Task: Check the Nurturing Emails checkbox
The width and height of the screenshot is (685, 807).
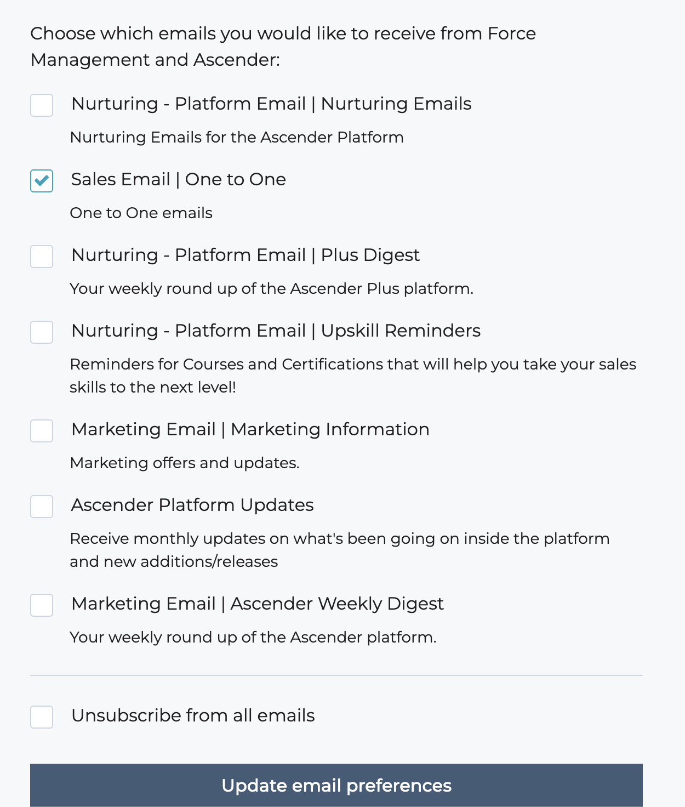Action: 42,105
